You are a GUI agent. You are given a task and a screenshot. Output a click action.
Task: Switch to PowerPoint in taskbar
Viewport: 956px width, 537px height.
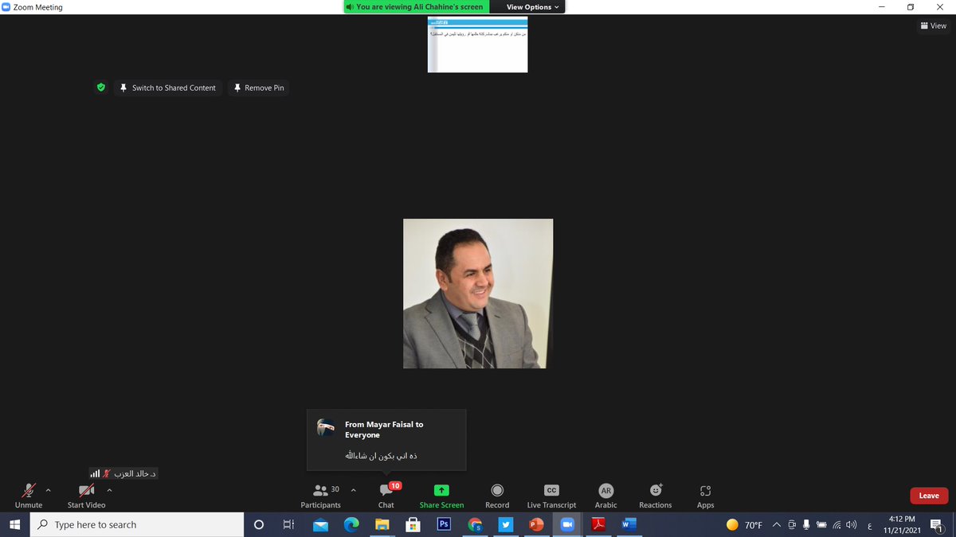(536, 524)
